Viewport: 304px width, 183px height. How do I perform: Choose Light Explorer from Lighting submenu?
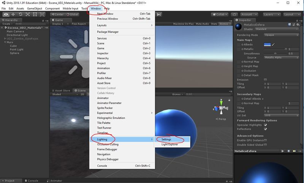(172, 144)
